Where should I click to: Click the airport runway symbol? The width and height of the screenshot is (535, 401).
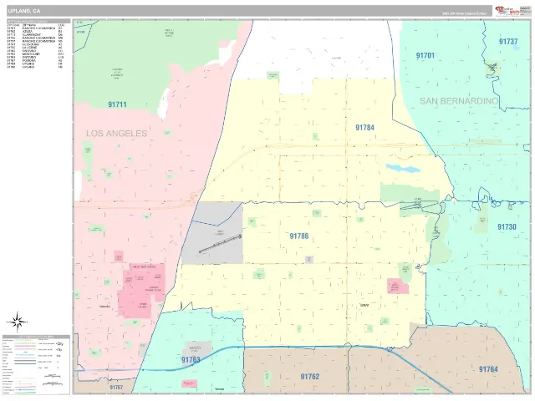tap(220, 244)
